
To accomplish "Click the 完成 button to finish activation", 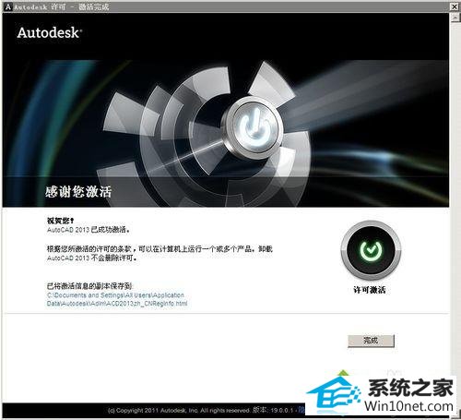I will tap(371, 341).
